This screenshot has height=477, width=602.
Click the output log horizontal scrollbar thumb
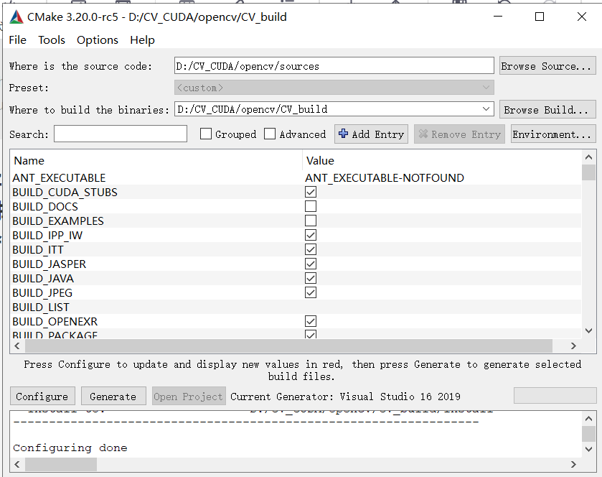[x=61, y=464]
